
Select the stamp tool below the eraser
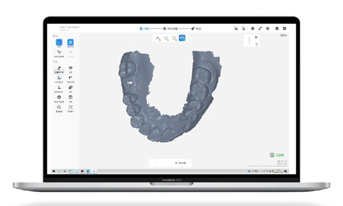tap(59, 78)
